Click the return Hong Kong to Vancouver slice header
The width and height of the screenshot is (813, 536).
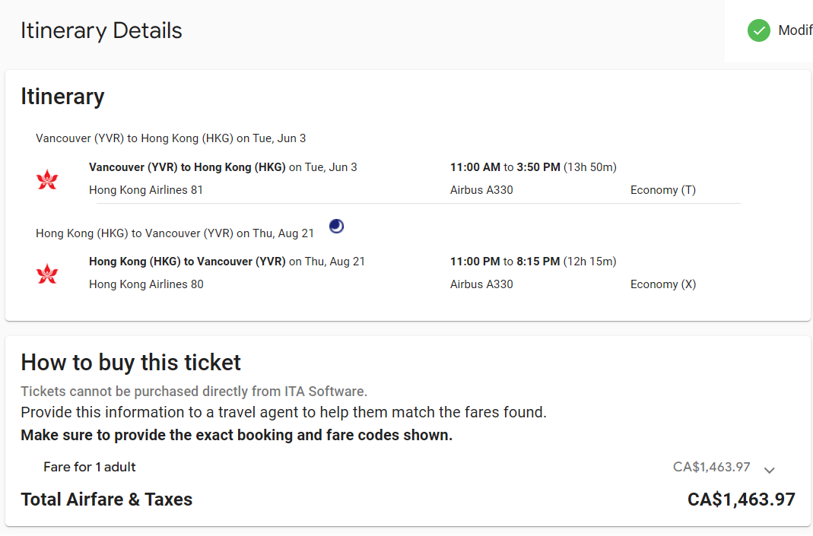click(174, 233)
